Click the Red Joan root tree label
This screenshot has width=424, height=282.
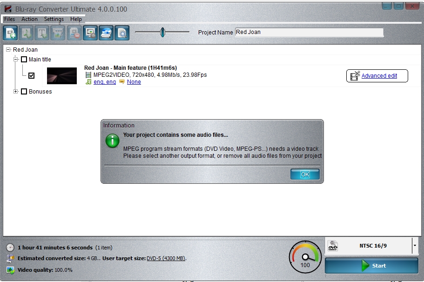(25, 50)
